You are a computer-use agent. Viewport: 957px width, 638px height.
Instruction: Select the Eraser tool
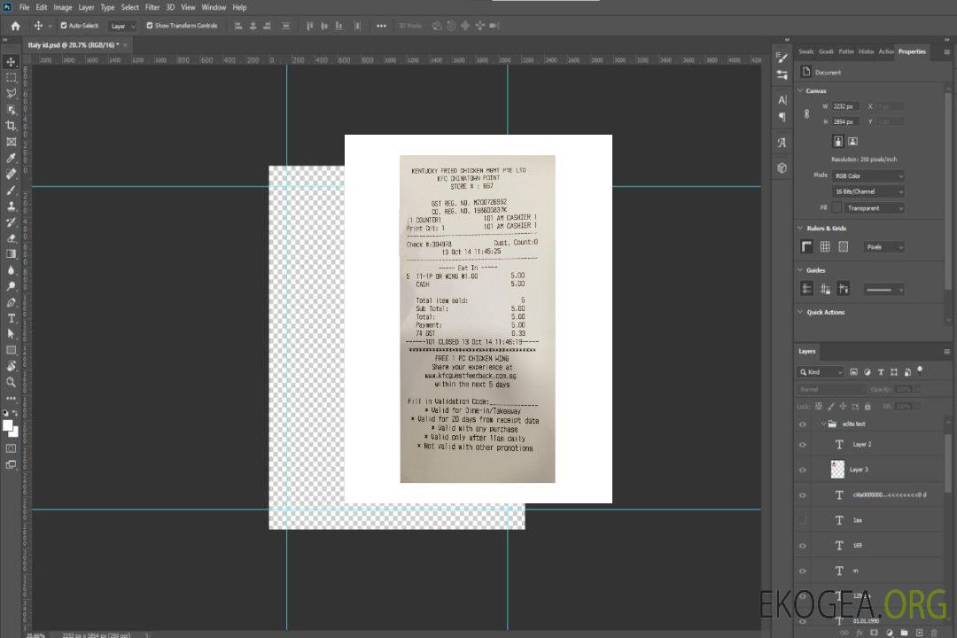11,238
